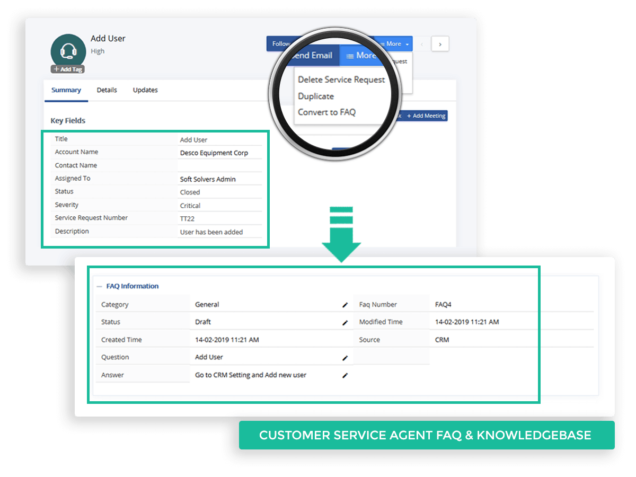This screenshot has width=636, height=477.
Task: Click the Key Fields heading
Action: [68, 121]
